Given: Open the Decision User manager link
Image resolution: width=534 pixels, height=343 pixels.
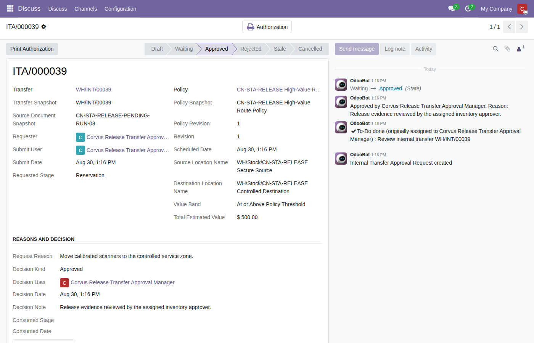Looking at the screenshot, I should [x=122, y=282].
